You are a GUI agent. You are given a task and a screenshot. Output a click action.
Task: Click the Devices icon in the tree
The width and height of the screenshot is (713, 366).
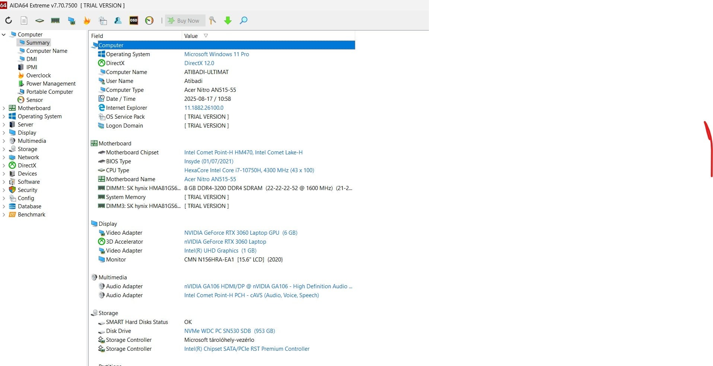pos(12,174)
